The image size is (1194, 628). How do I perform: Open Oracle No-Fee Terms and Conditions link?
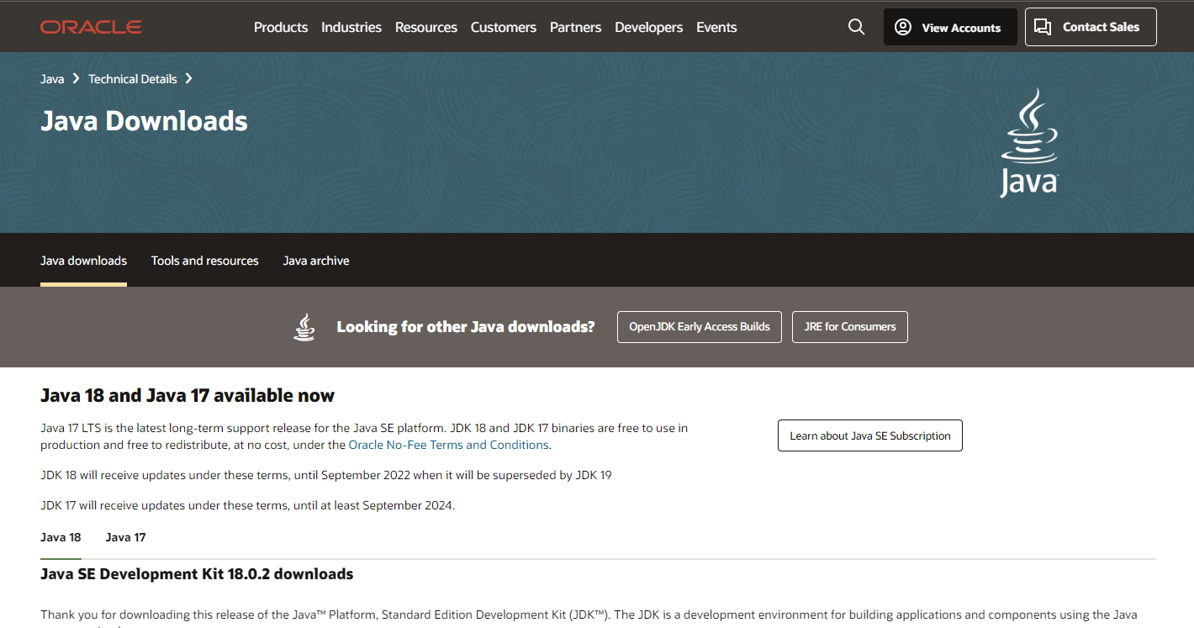(x=448, y=445)
